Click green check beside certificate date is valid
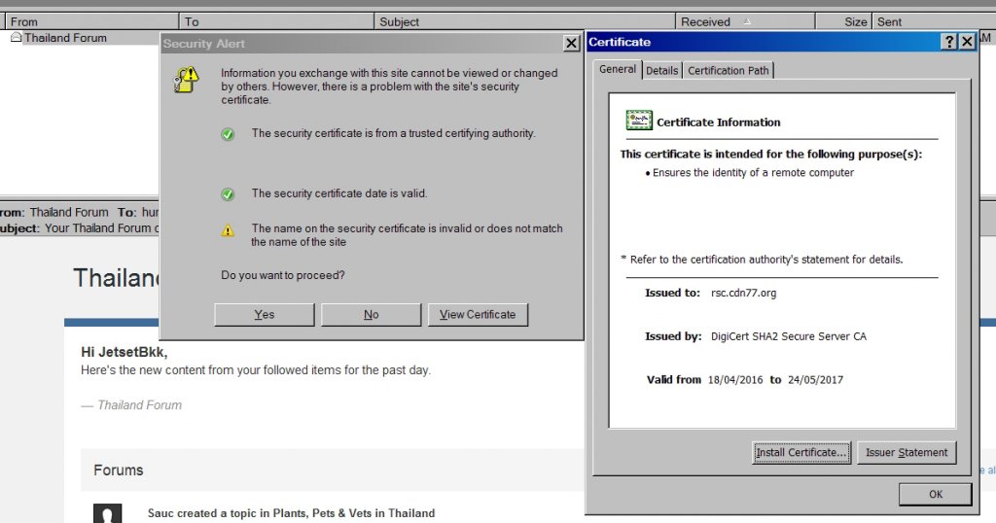Screen dimensions: 996x523 tap(228, 194)
